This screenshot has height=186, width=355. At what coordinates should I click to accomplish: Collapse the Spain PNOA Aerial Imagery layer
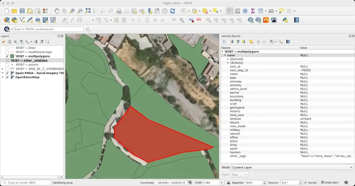pos(3,73)
